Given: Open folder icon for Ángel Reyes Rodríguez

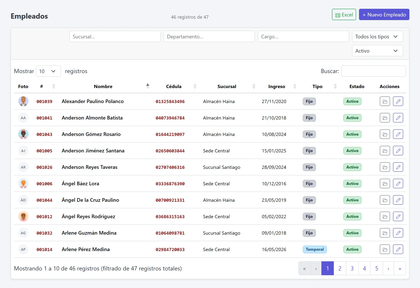Looking at the screenshot, I should point(385,216).
